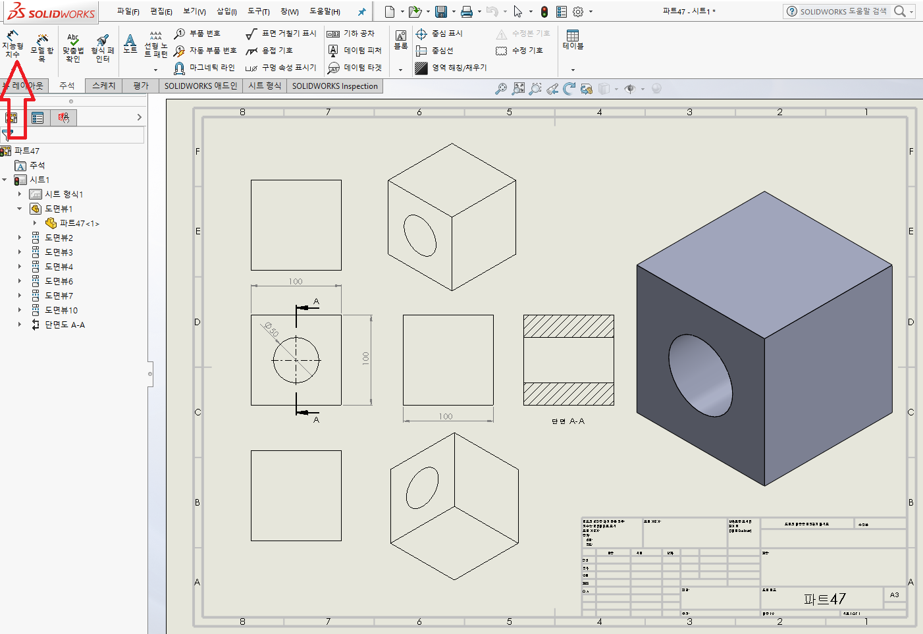Expand the 파트47<1> tree node

point(35,223)
